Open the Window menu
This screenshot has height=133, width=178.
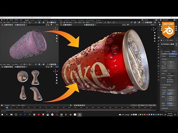(x=16, y=20)
